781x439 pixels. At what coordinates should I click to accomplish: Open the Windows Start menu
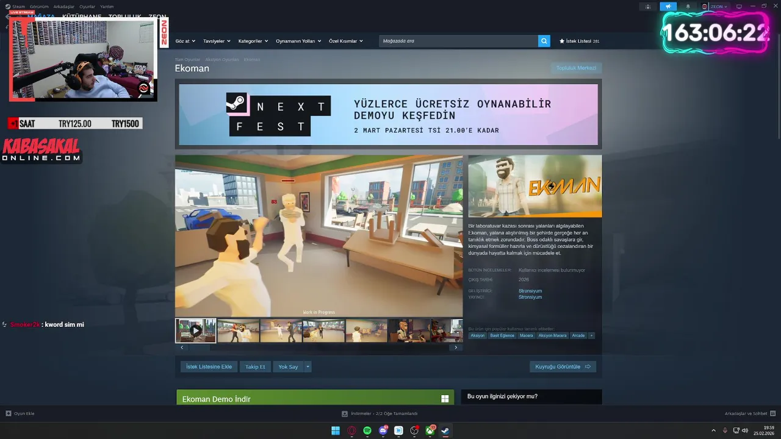click(x=336, y=430)
